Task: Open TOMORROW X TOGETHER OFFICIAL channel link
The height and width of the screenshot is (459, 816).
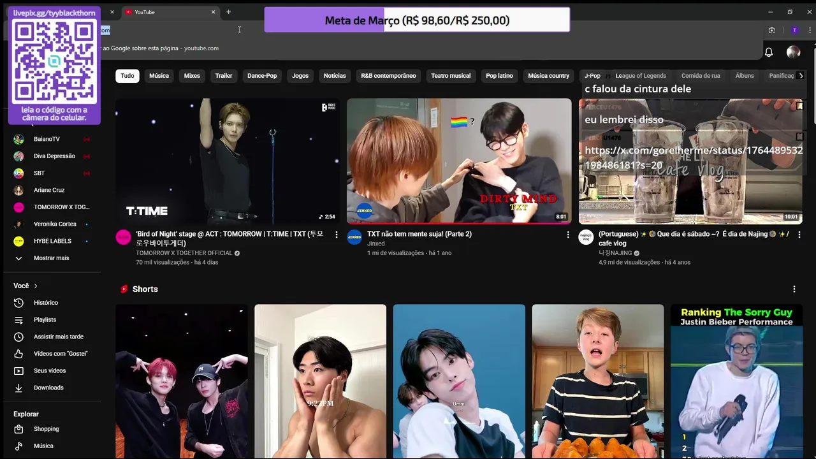Action: pos(184,253)
